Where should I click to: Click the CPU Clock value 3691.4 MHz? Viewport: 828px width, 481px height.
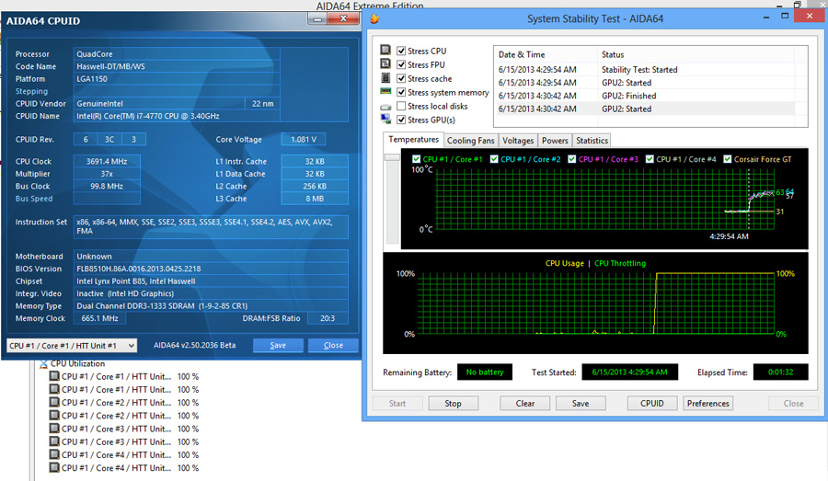(x=107, y=162)
